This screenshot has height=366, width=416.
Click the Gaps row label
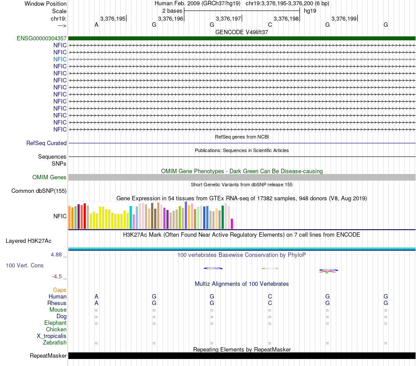click(60, 290)
